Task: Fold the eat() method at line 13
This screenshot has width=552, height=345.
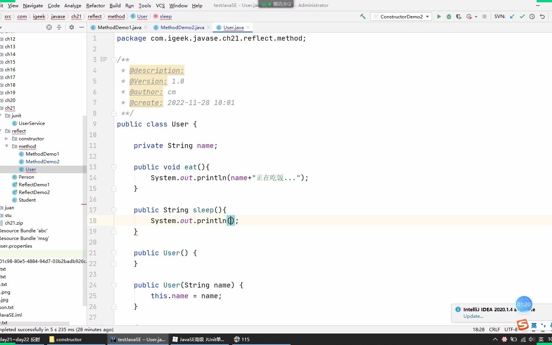Action: pyautogui.click(x=114, y=167)
